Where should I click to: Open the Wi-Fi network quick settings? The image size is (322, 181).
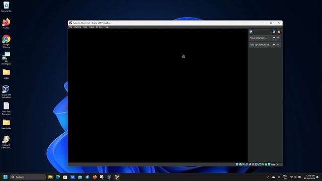291,177
